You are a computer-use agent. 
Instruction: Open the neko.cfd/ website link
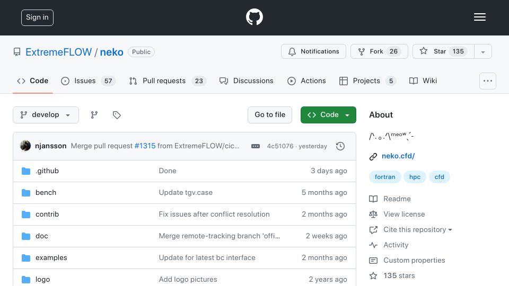[x=398, y=156]
